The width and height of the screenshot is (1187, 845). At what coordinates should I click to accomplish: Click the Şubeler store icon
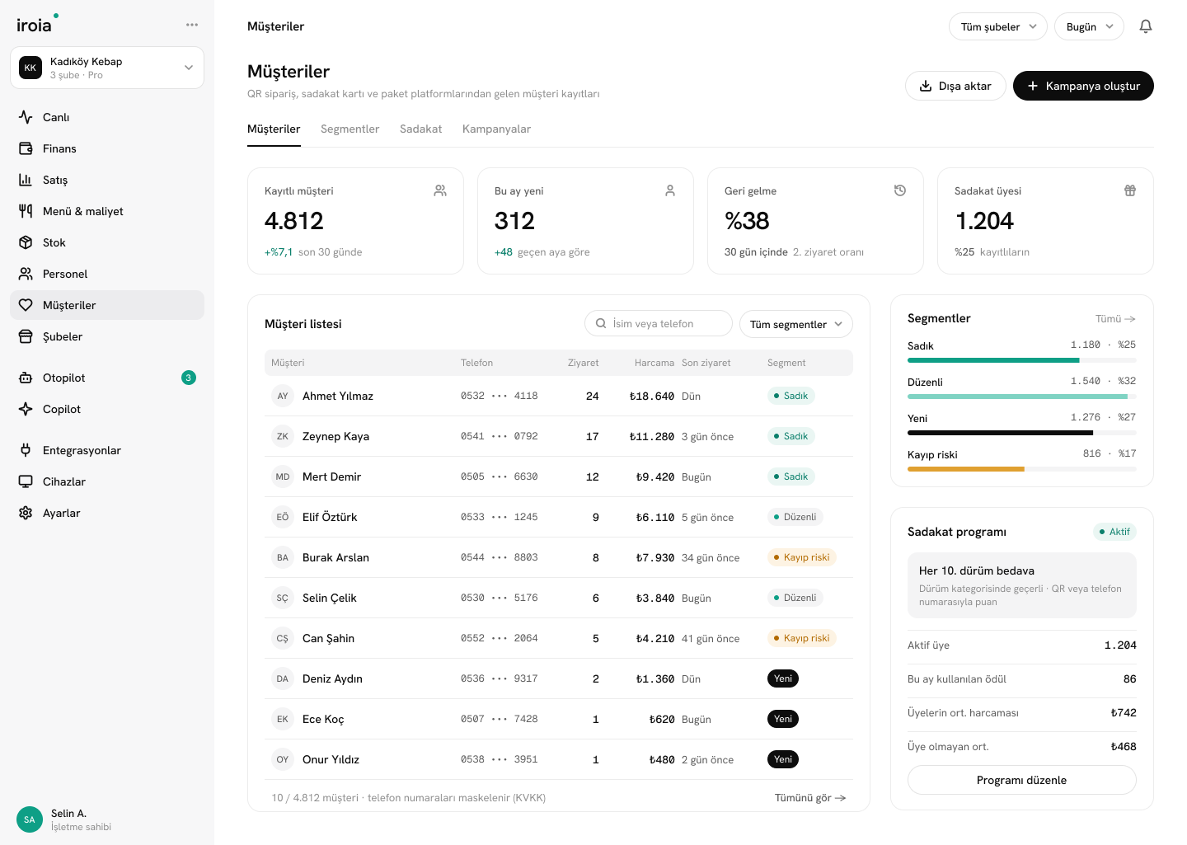click(26, 336)
